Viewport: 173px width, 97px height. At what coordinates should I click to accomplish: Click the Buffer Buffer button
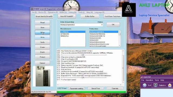pyautogui.click(x=90, y=16)
